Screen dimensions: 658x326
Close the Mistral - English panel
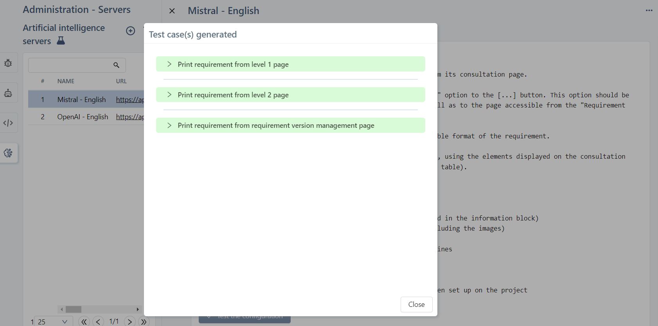pyautogui.click(x=172, y=11)
